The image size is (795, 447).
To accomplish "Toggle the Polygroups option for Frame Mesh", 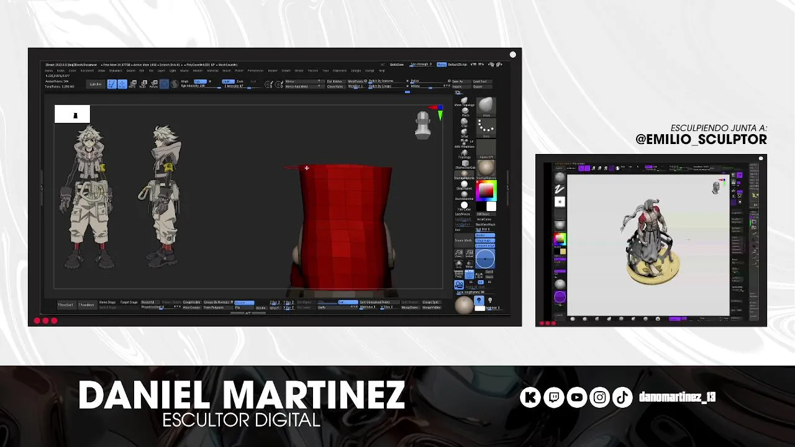I will 485,240.
